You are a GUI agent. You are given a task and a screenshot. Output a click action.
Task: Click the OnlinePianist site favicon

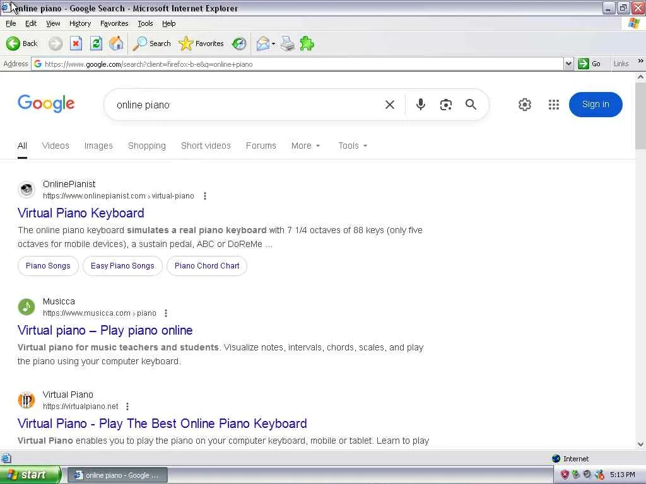tap(26, 190)
